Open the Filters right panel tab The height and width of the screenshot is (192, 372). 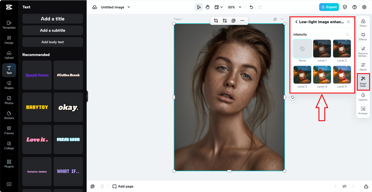(x=363, y=23)
